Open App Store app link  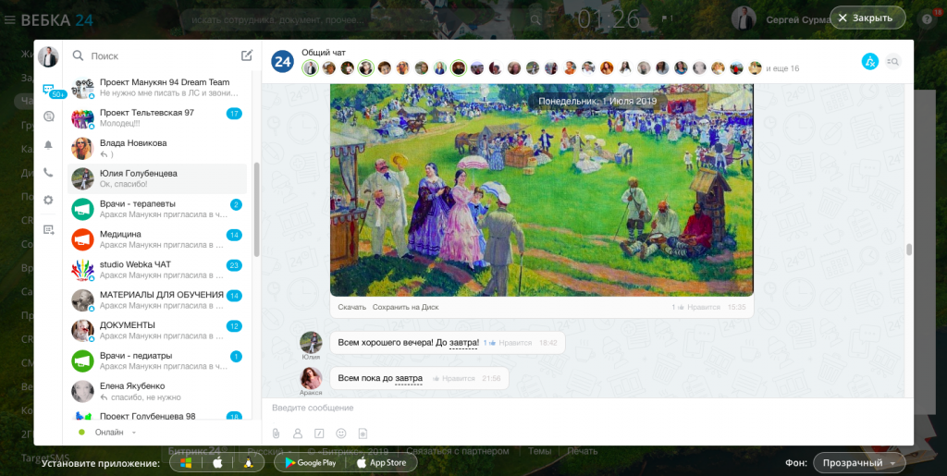click(x=380, y=463)
